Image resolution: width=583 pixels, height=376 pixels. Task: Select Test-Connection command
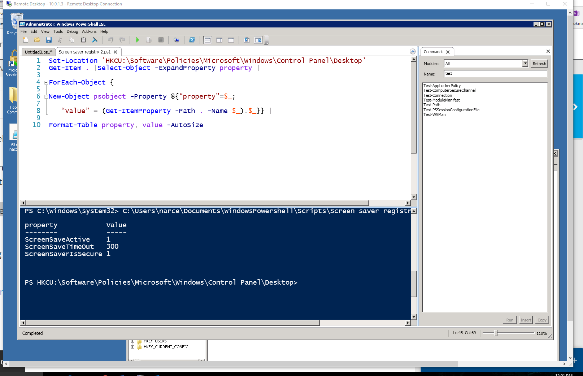(438, 95)
